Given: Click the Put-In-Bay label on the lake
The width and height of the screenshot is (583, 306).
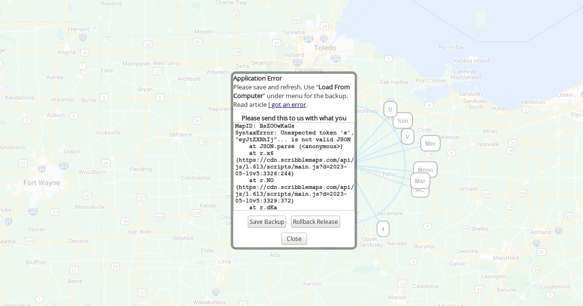Looking at the screenshot, I should click(451, 47).
